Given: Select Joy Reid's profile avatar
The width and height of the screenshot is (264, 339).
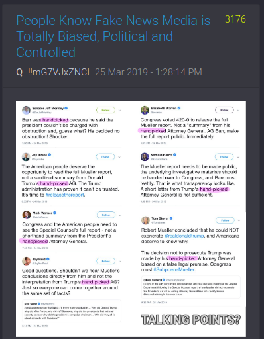Looking at the screenshot, I should tap(27, 261).
